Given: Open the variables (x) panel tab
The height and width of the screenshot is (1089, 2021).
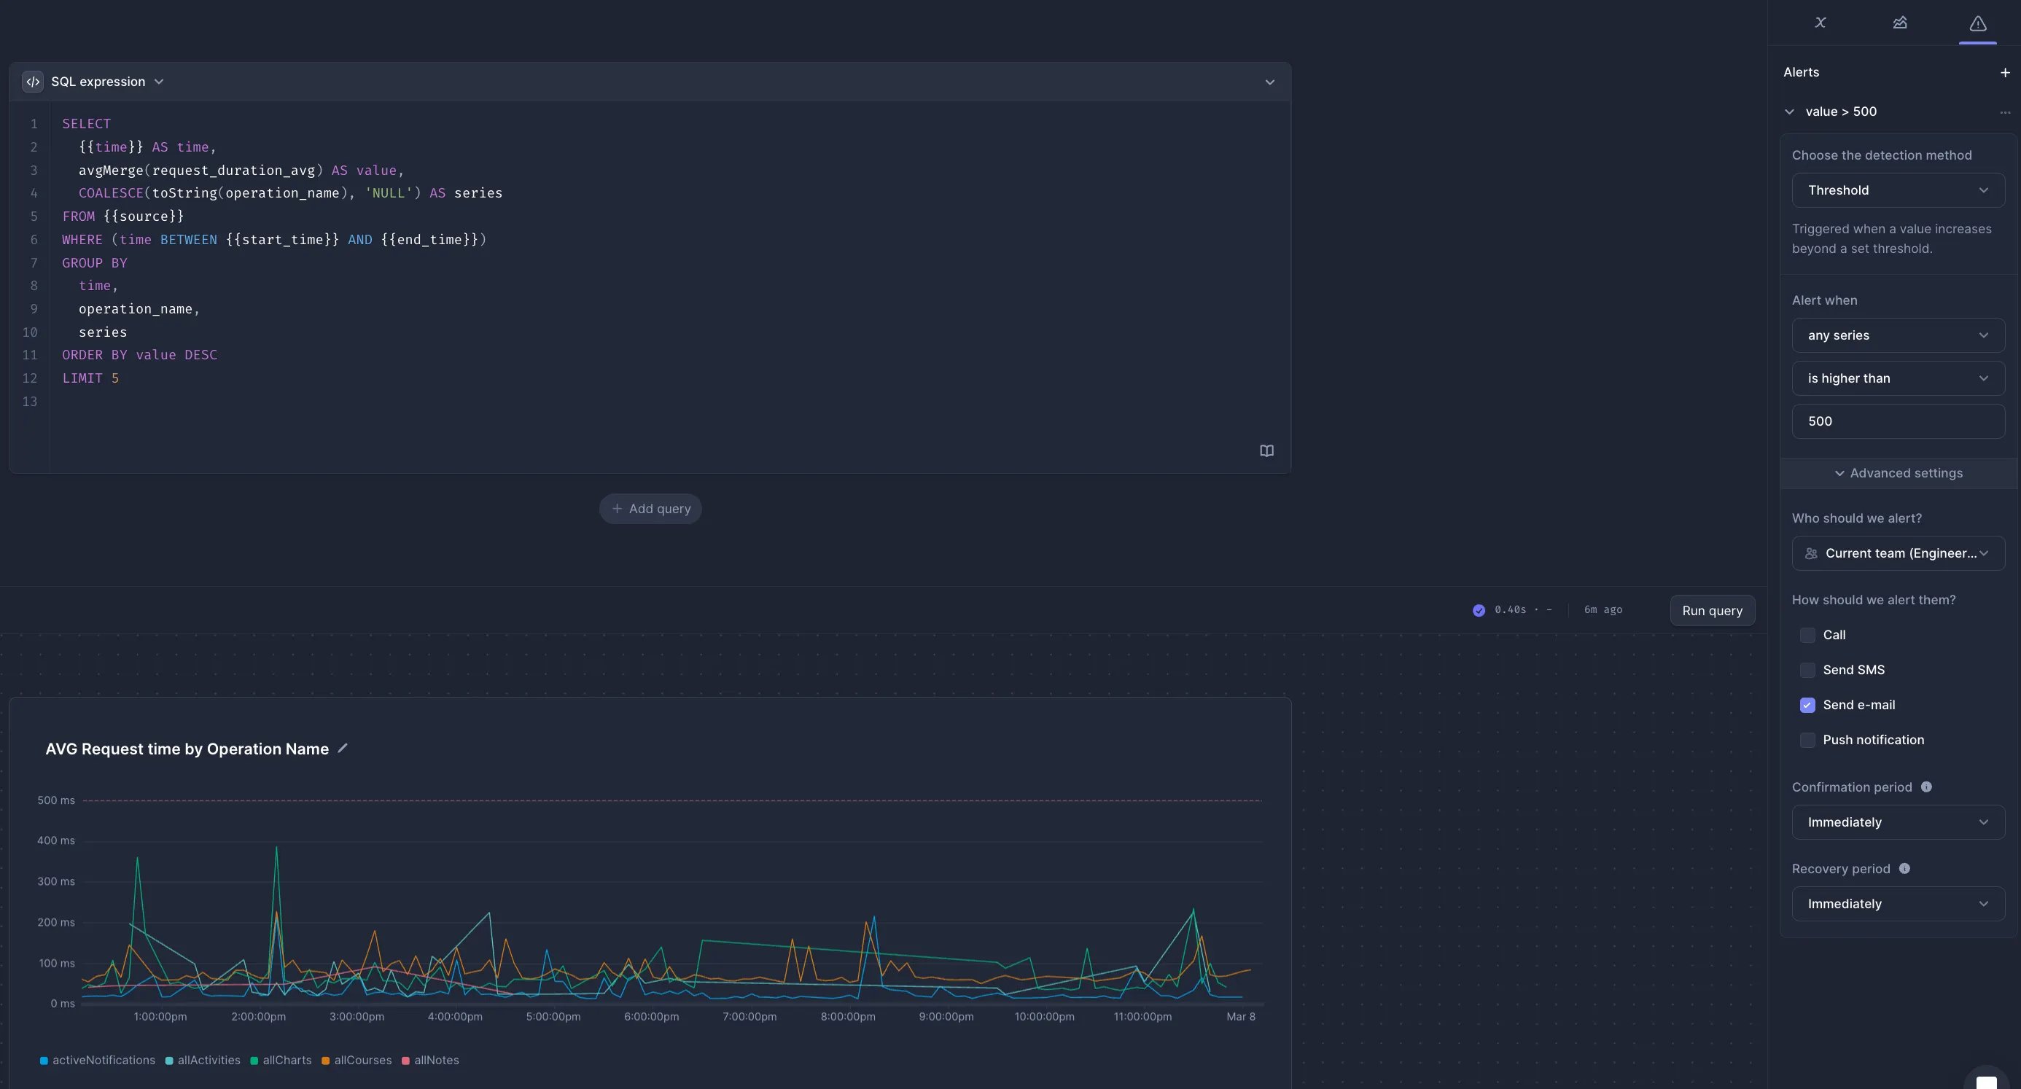Looking at the screenshot, I should coord(1821,23).
